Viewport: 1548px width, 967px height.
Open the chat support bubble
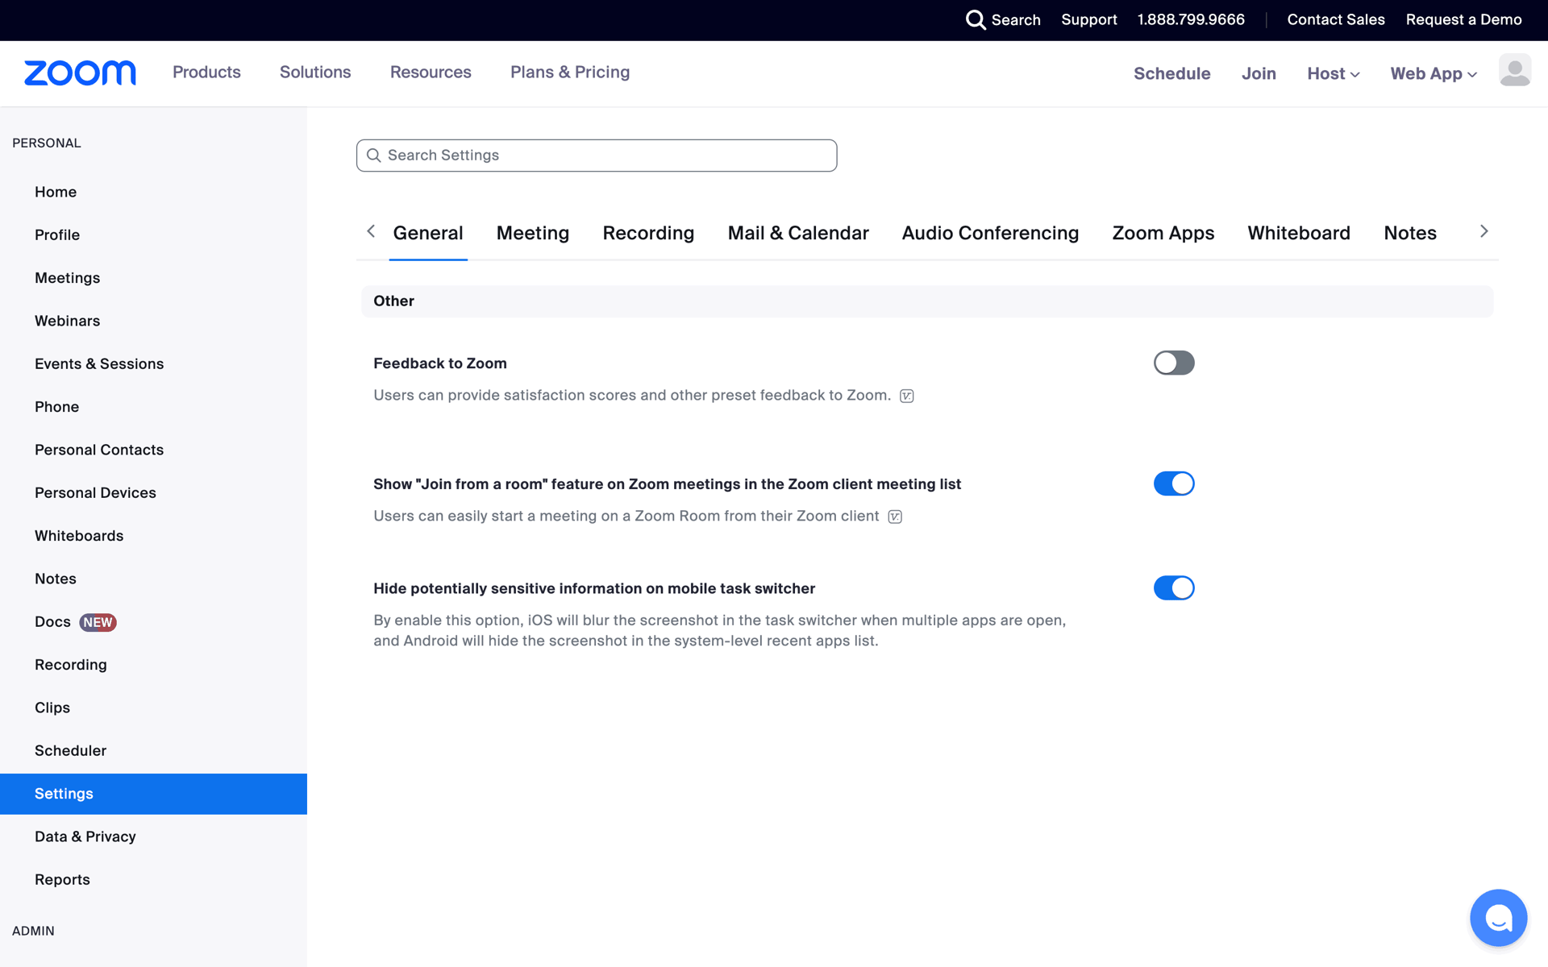pyautogui.click(x=1498, y=917)
